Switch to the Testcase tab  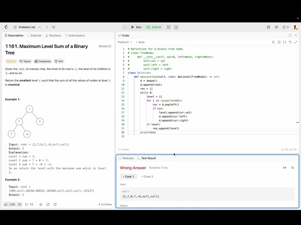click(x=126, y=158)
